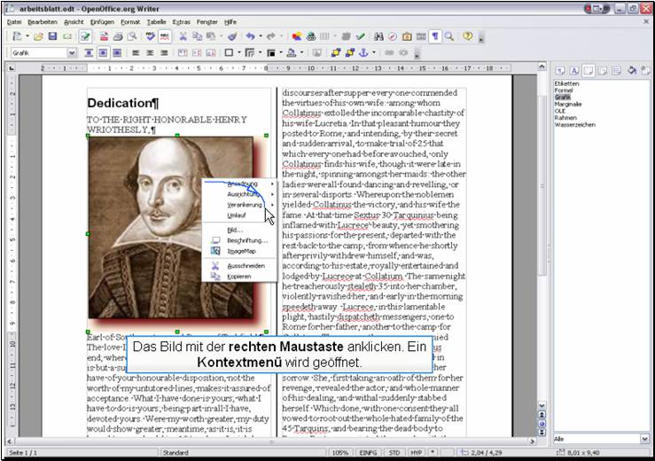Viewport: 655px width, 461px height.
Task: Click ImageMap icon in context menu
Action: [x=215, y=251]
